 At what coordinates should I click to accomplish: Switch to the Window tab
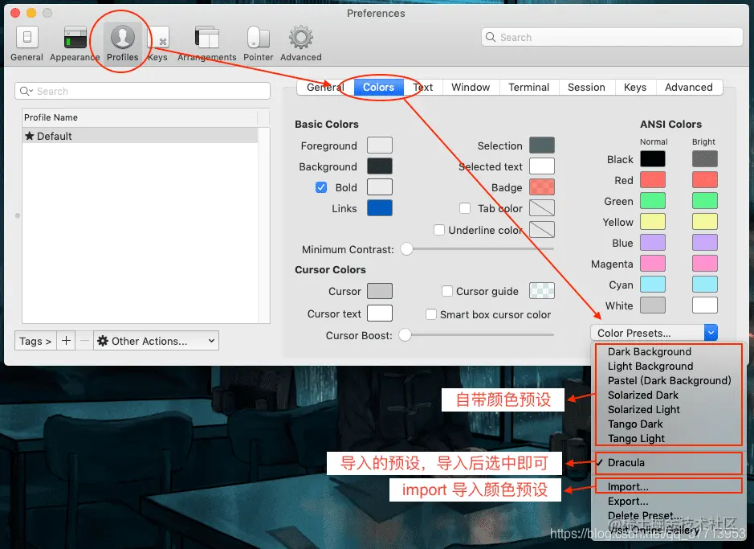pyautogui.click(x=471, y=87)
